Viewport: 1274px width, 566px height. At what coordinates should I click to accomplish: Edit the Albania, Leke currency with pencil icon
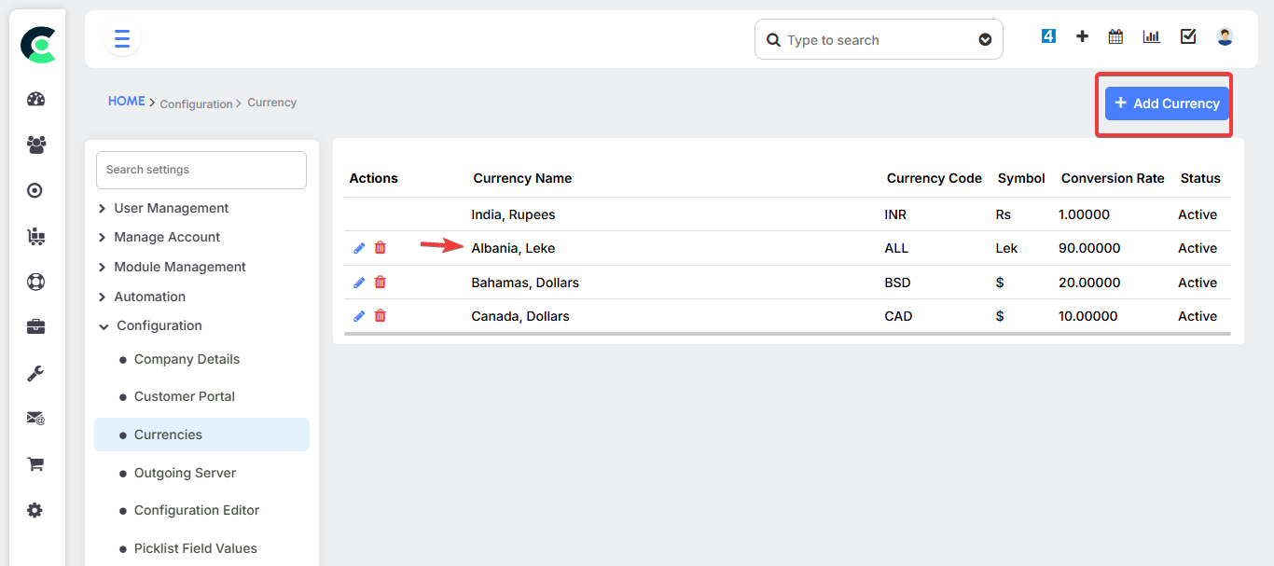pyautogui.click(x=358, y=247)
